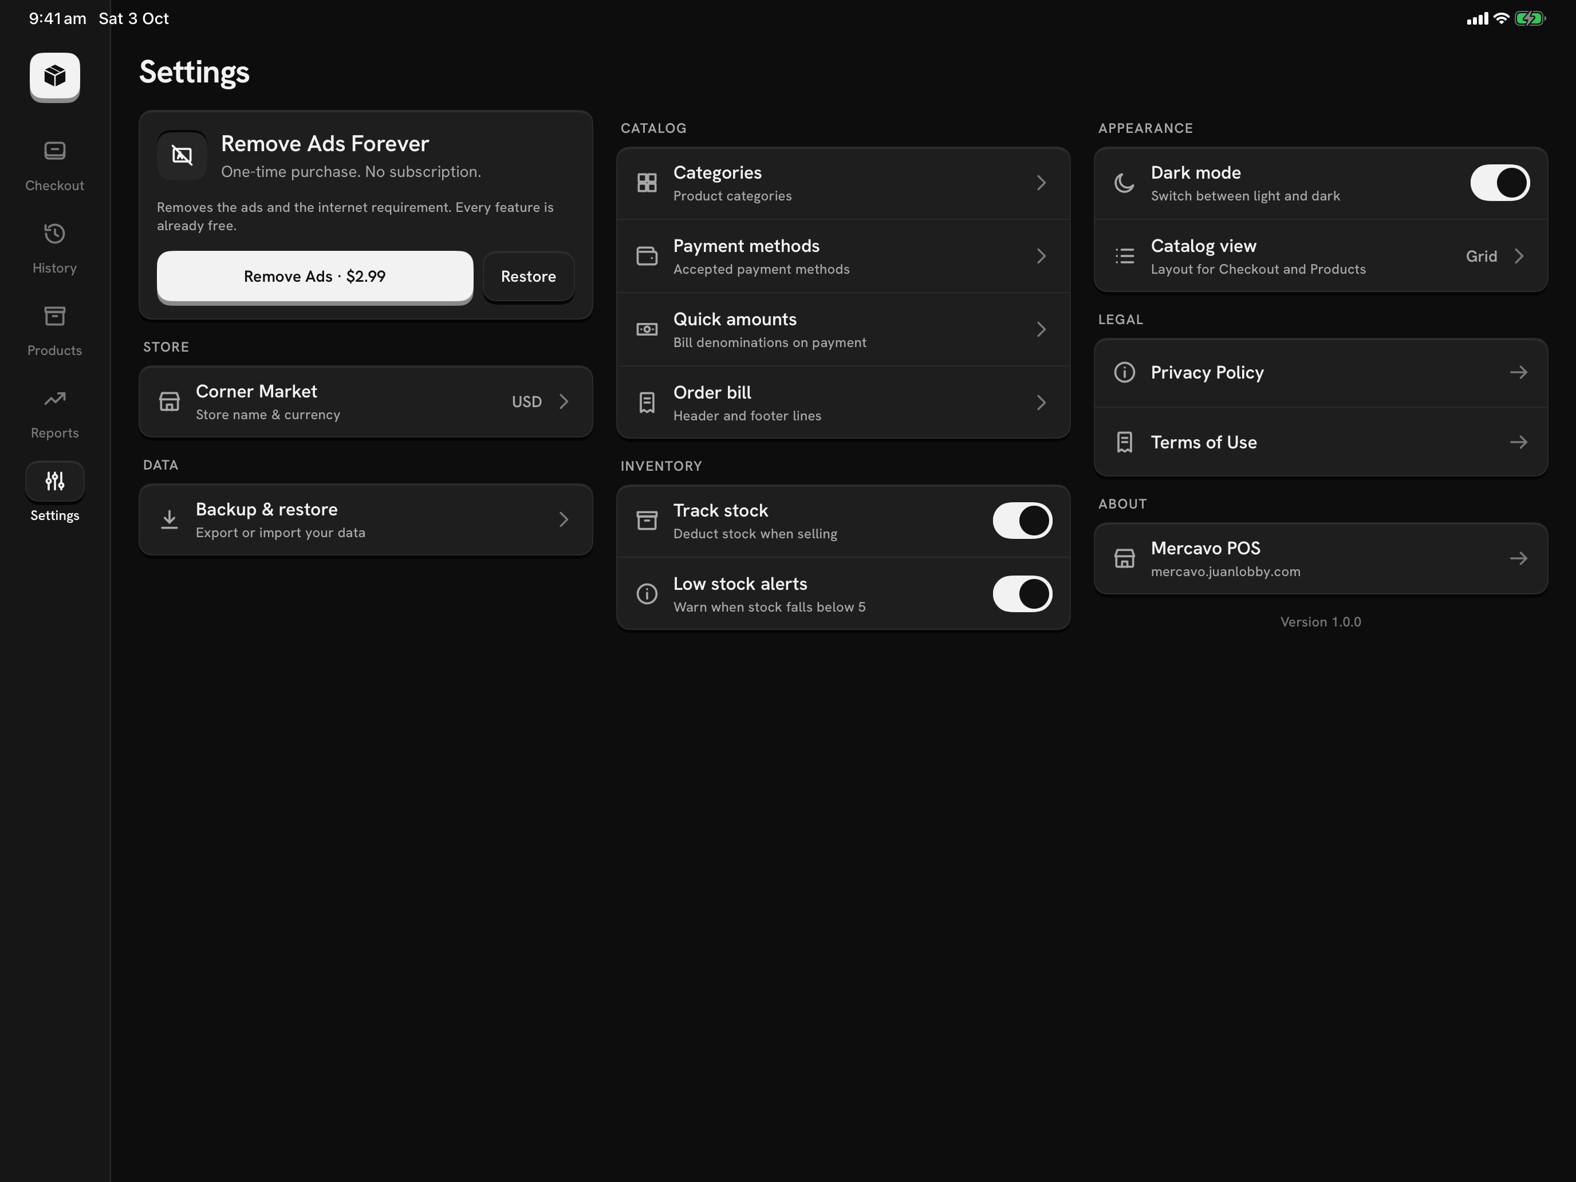The width and height of the screenshot is (1576, 1182).
Task: Click the Version 1.0.0 label
Action: pos(1320,622)
